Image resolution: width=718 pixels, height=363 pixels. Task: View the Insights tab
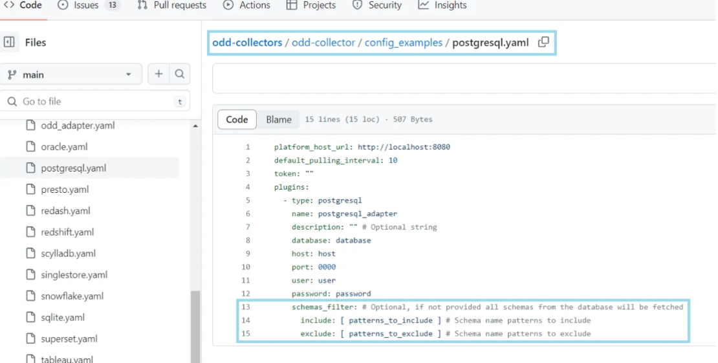point(442,5)
